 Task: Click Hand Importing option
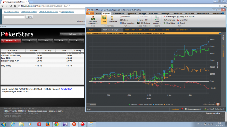pyautogui.click(x=127, y=23)
